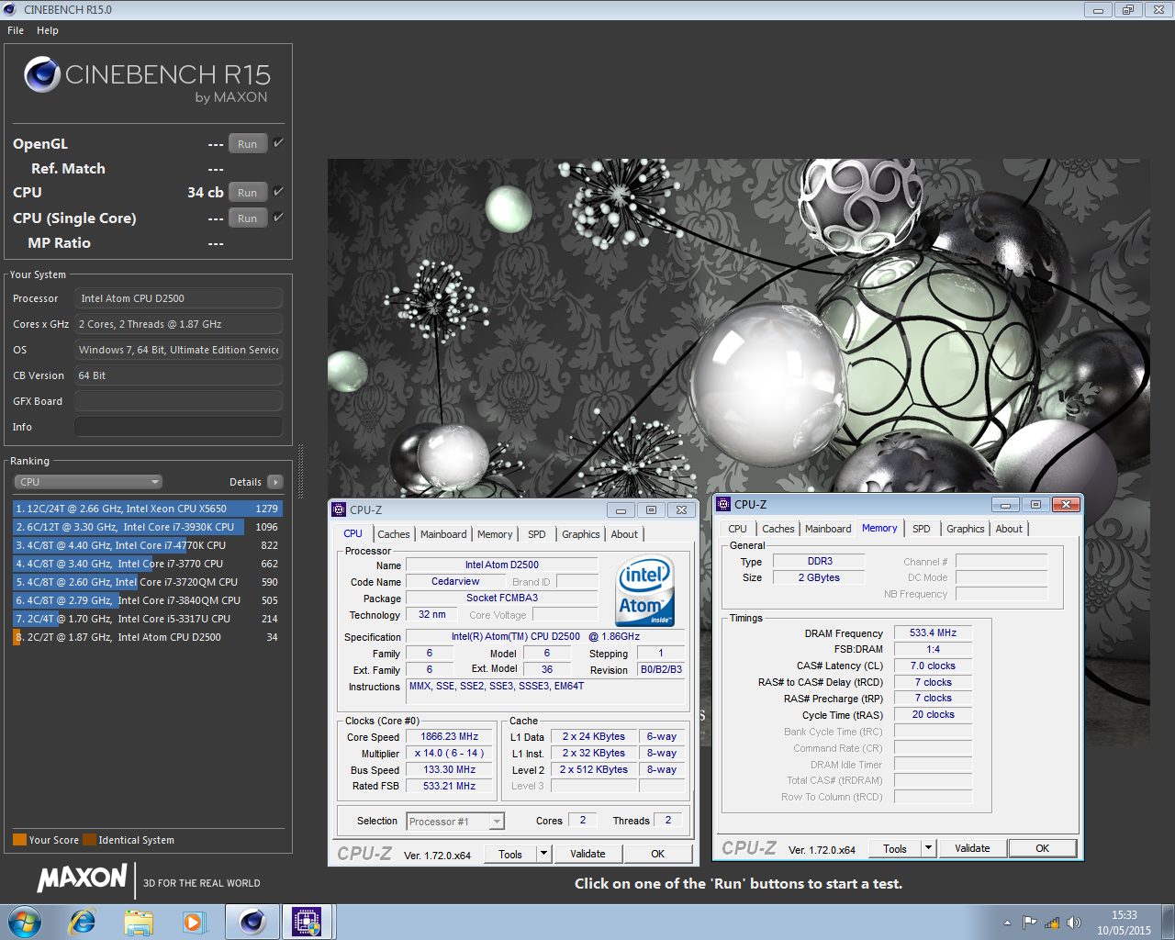The image size is (1175, 940).
Task: Open the CPU ranking type dropdown
Action: click(x=88, y=482)
